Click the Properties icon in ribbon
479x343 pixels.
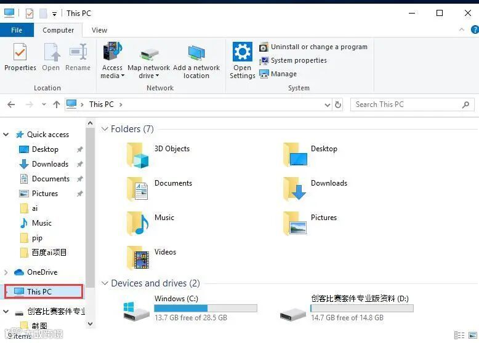pyautogui.click(x=20, y=52)
